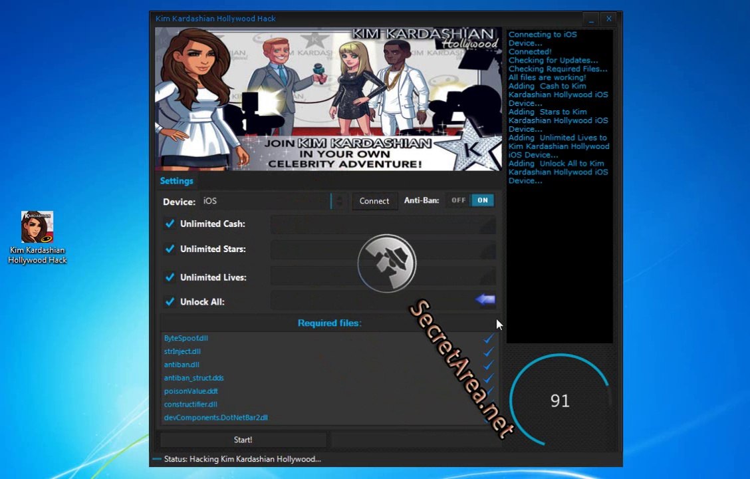Open the Settings tab
The width and height of the screenshot is (750, 479).
[x=176, y=181]
